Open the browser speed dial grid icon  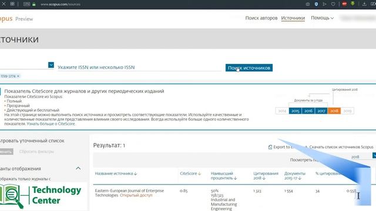pyautogui.click(x=12, y=4)
